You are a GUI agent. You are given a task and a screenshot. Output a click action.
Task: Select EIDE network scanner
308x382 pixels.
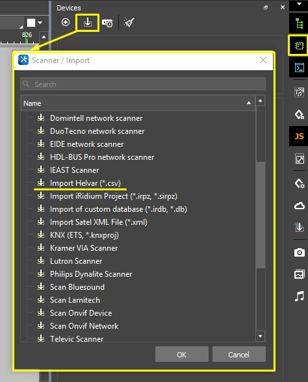click(86, 144)
